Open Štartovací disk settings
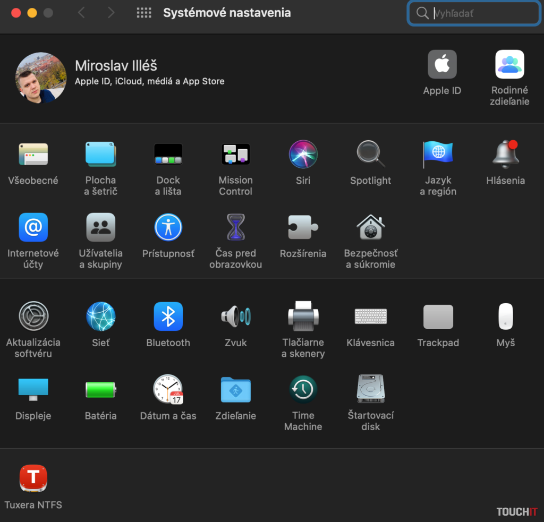The image size is (544, 522). [370, 389]
